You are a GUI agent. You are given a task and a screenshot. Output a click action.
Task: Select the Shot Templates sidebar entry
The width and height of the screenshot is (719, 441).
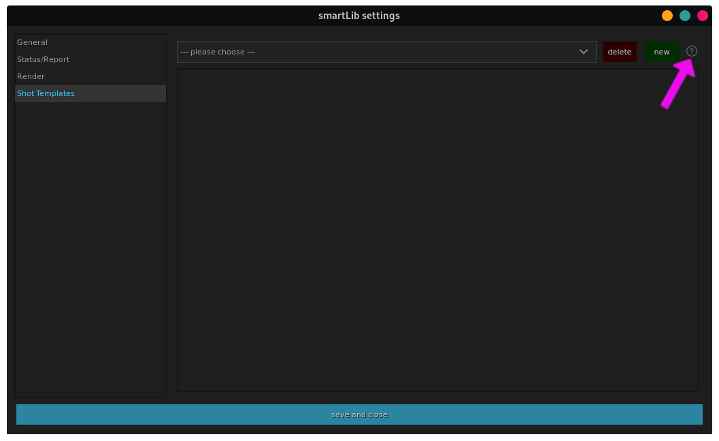(x=46, y=93)
